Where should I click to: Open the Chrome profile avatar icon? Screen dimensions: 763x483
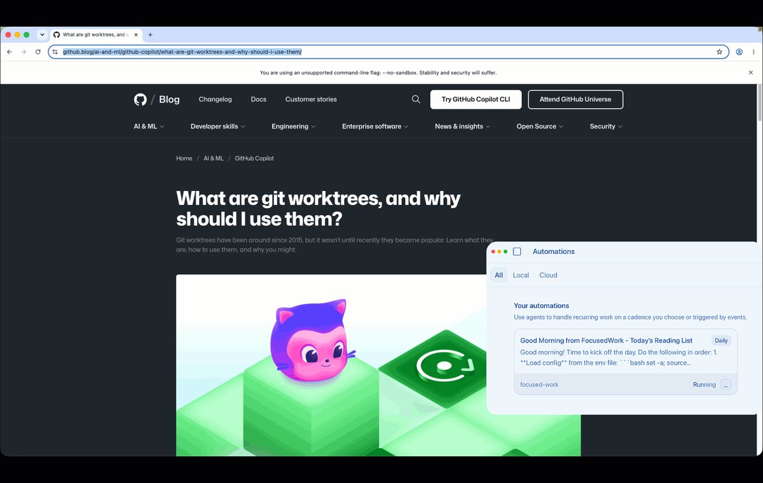tap(739, 52)
